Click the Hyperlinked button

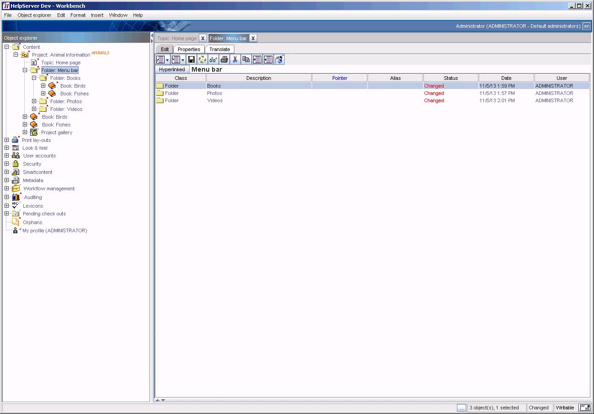coord(172,69)
